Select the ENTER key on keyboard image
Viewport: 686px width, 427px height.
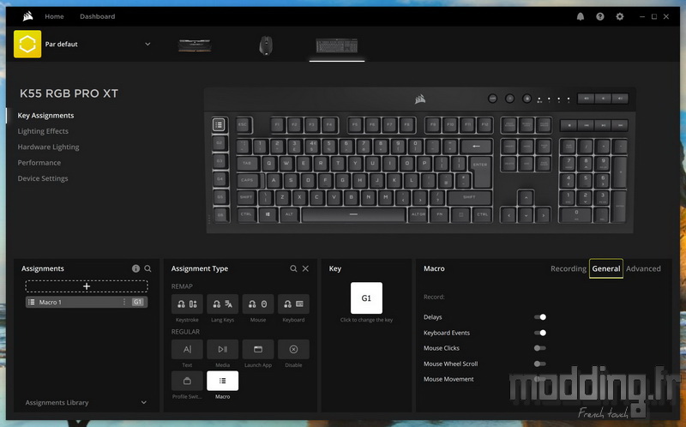tap(481, 171)
